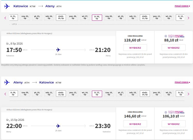
Task: Click the airplane icon beside Ateny ATH
Action: coord(7,82)
